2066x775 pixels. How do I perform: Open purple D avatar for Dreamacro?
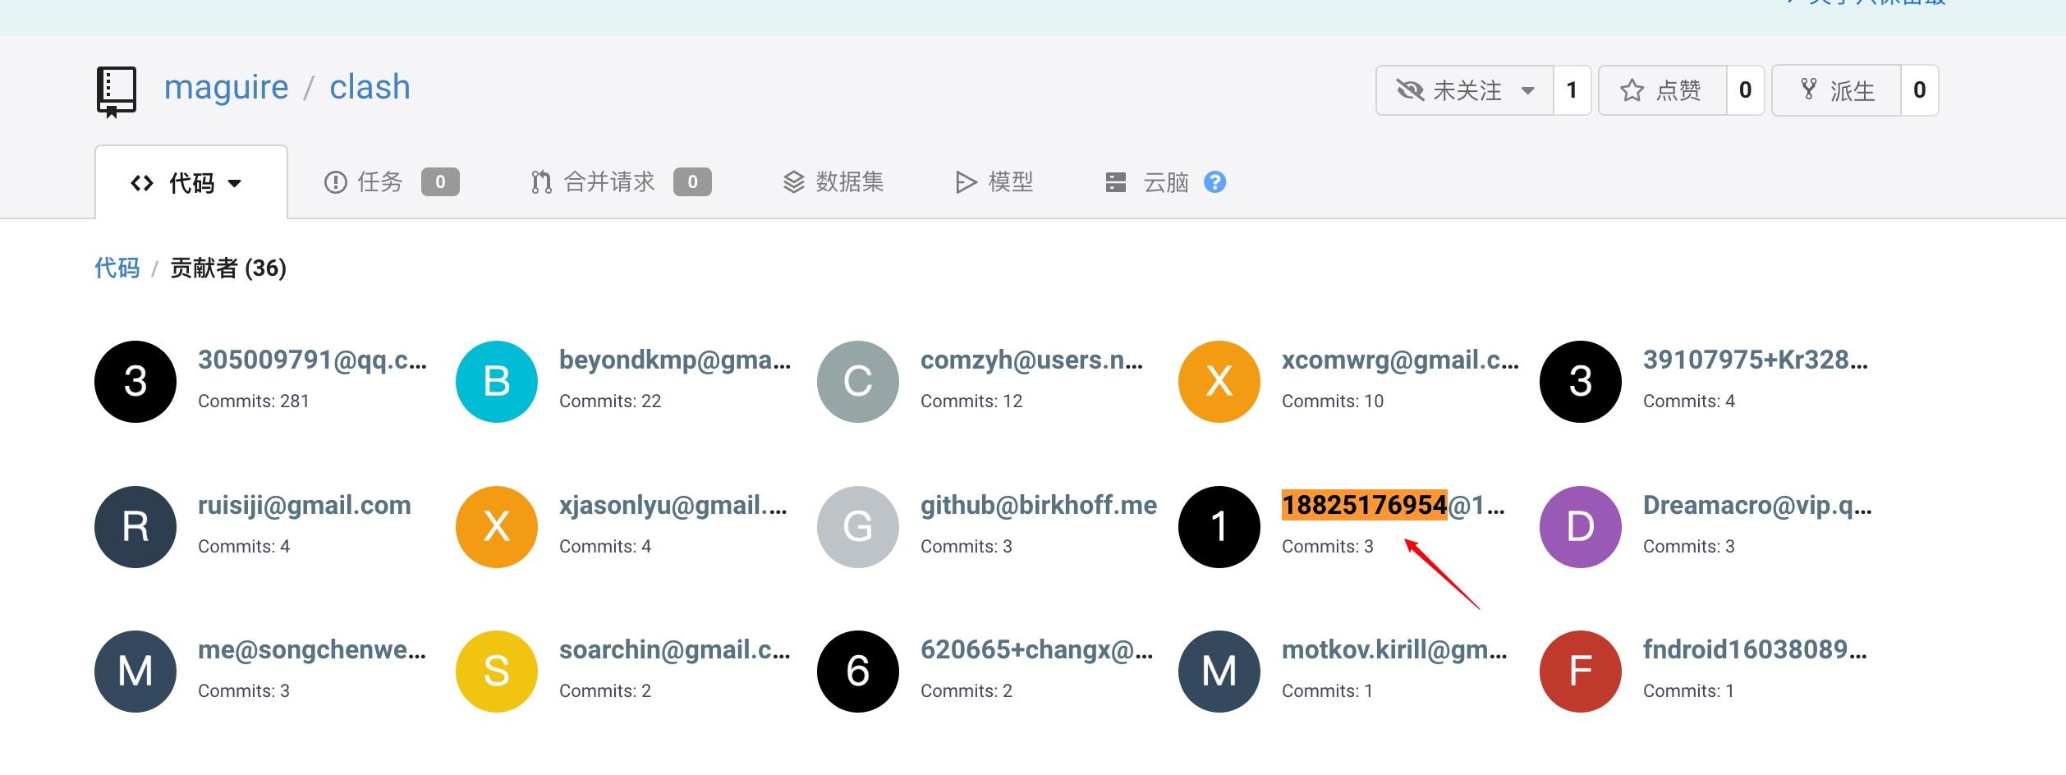coord(1581,527)
